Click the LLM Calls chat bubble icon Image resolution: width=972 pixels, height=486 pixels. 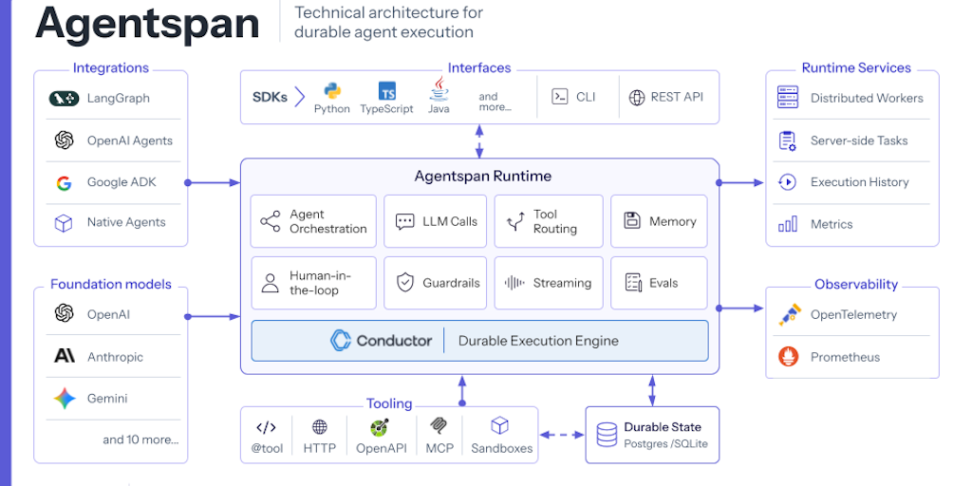coord(404,221)
